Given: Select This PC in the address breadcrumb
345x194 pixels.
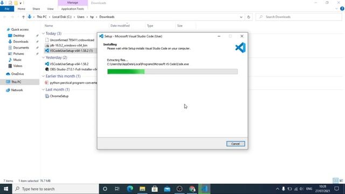Looking at the screenshot, I should pyautogui.click(x=42, y=17).
